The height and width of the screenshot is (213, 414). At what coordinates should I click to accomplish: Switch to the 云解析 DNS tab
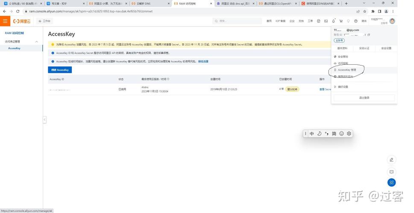coord(150,3)
